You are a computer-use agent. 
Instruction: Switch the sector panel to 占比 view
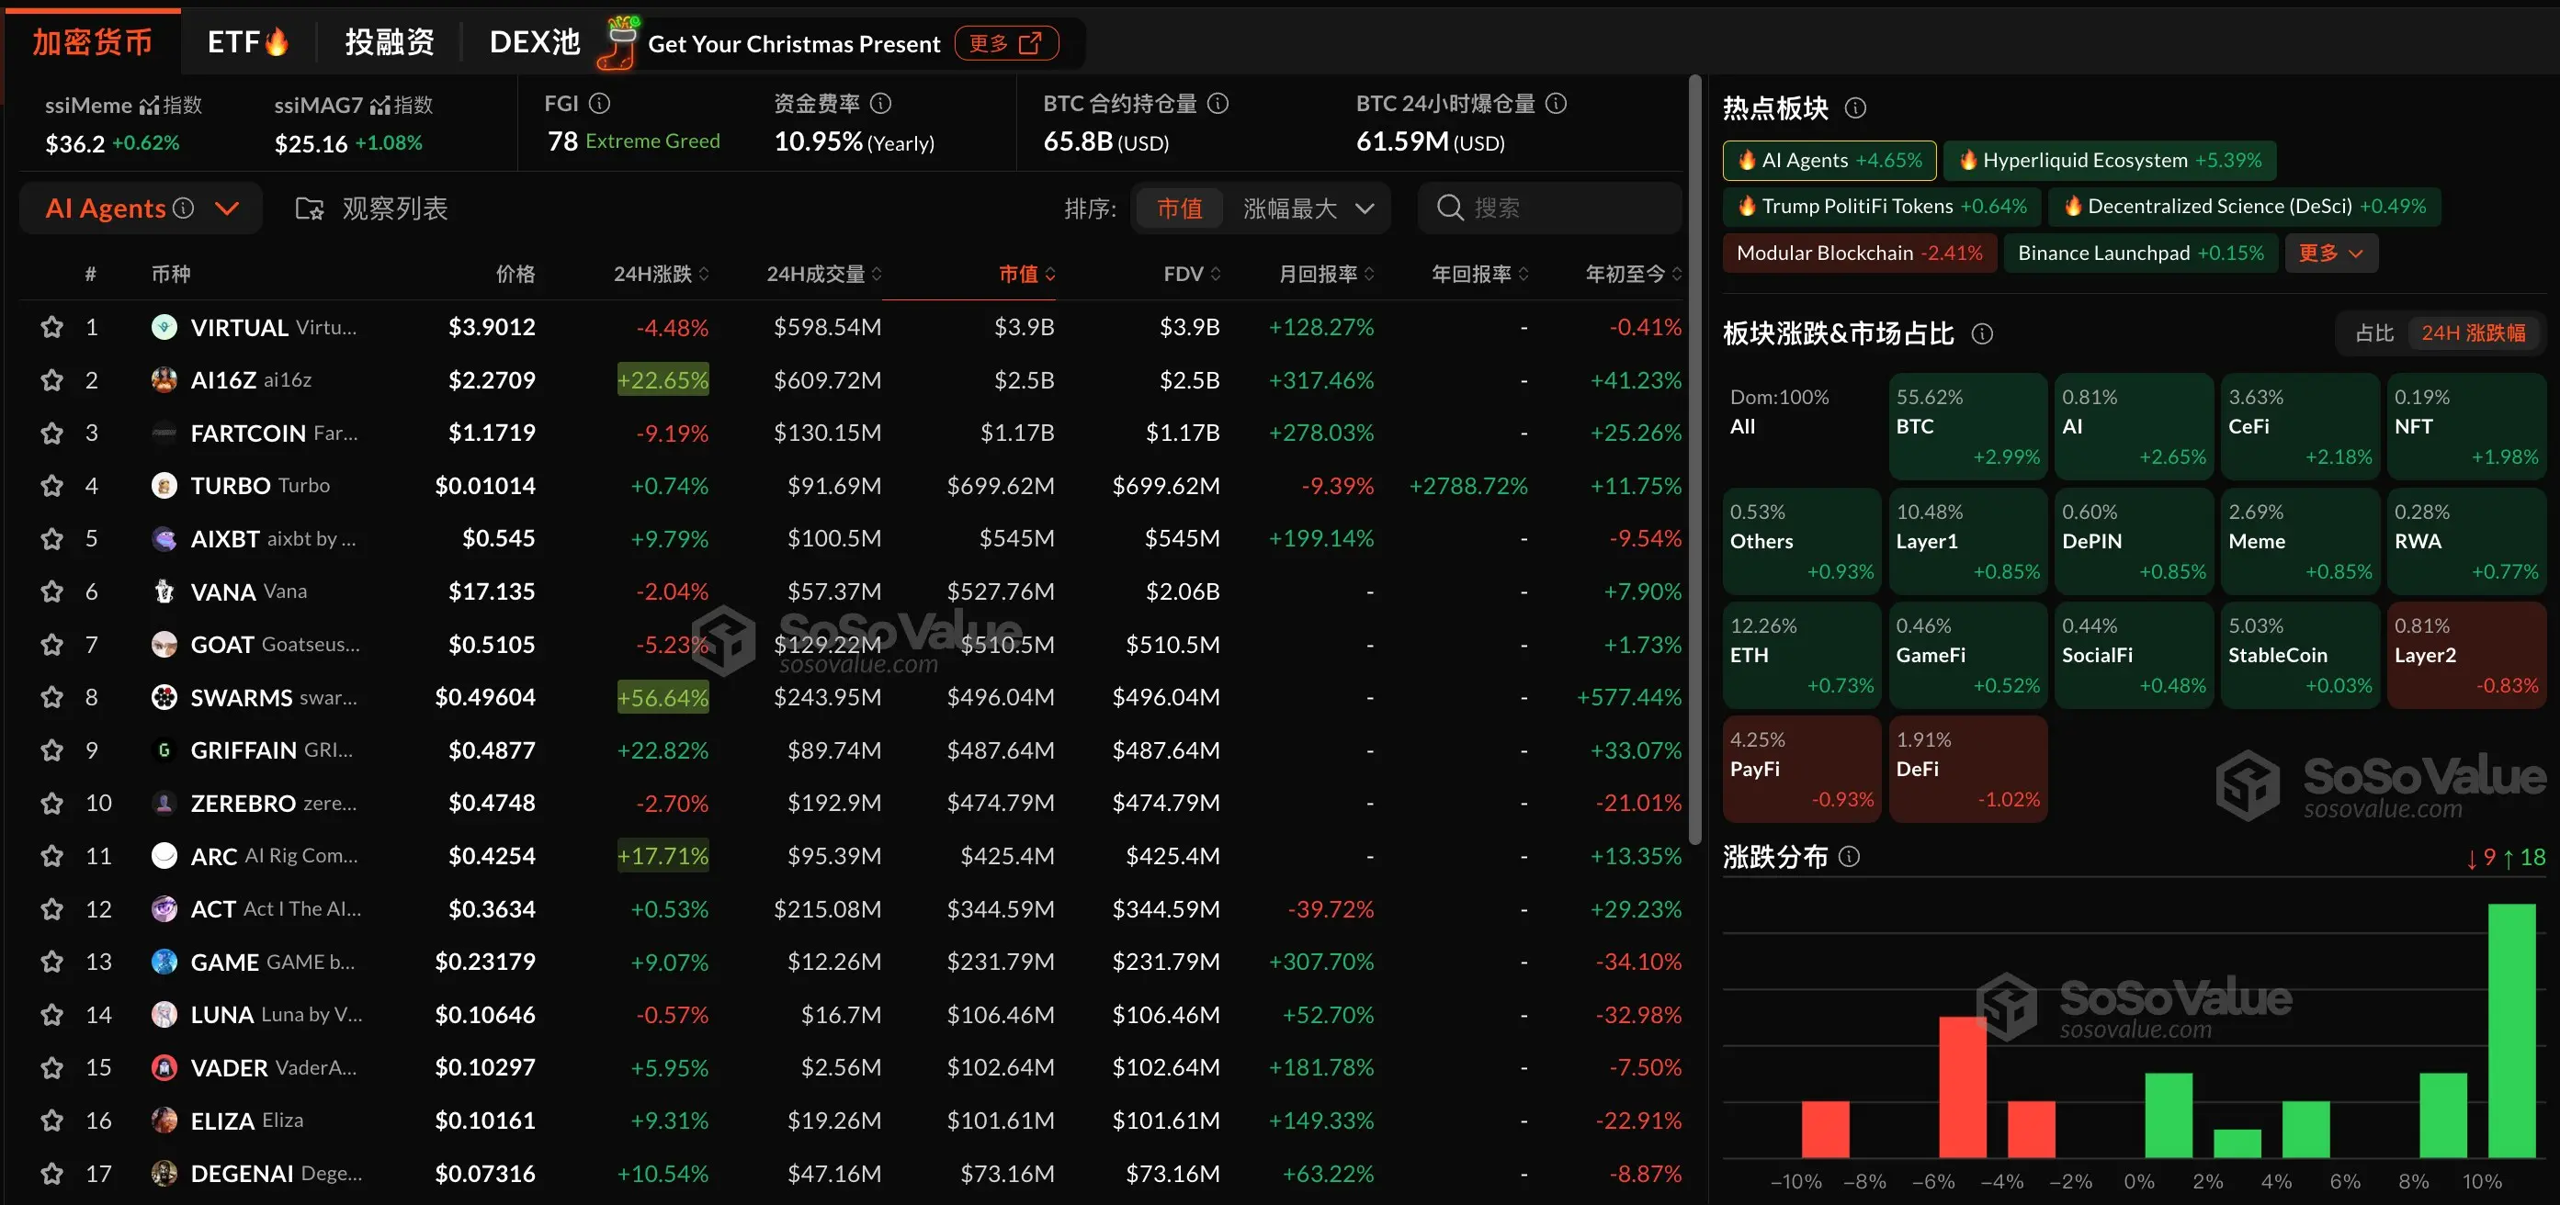(x=2374, y=332)
